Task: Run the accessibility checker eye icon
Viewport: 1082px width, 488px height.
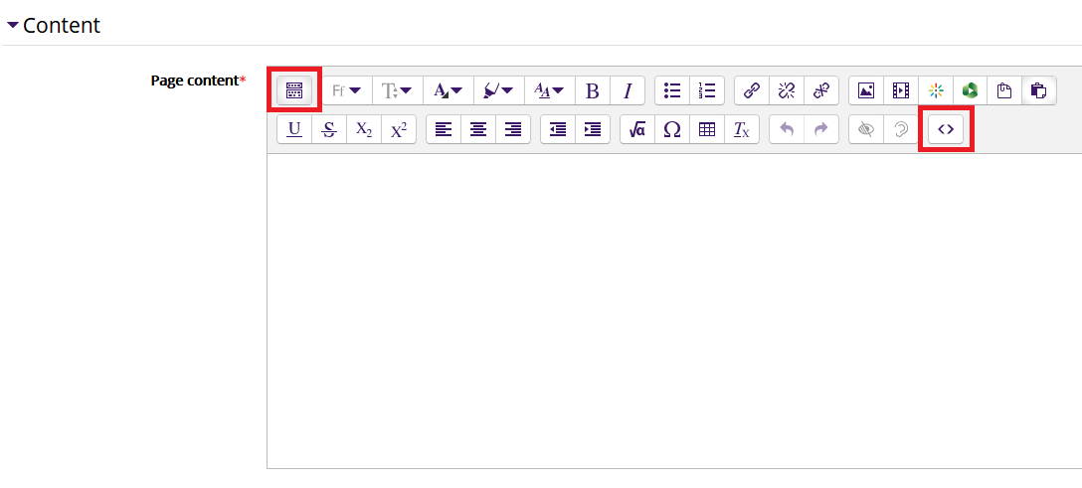Action: 866,129
